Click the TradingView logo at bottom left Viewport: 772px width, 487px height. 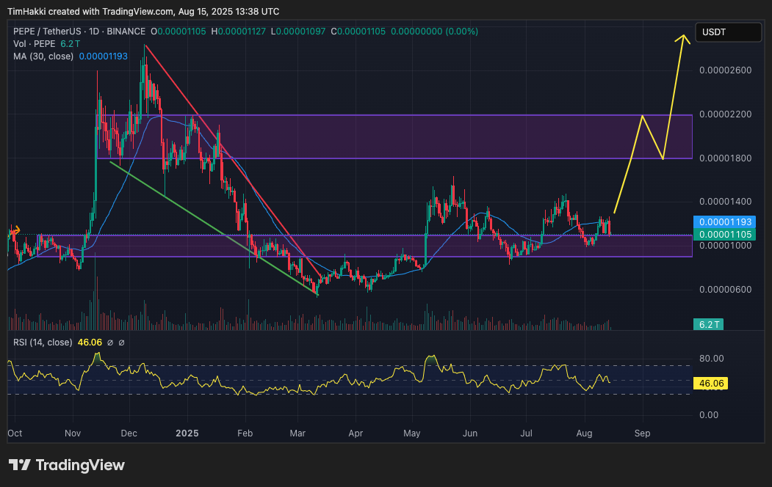(x=67, y=465)
